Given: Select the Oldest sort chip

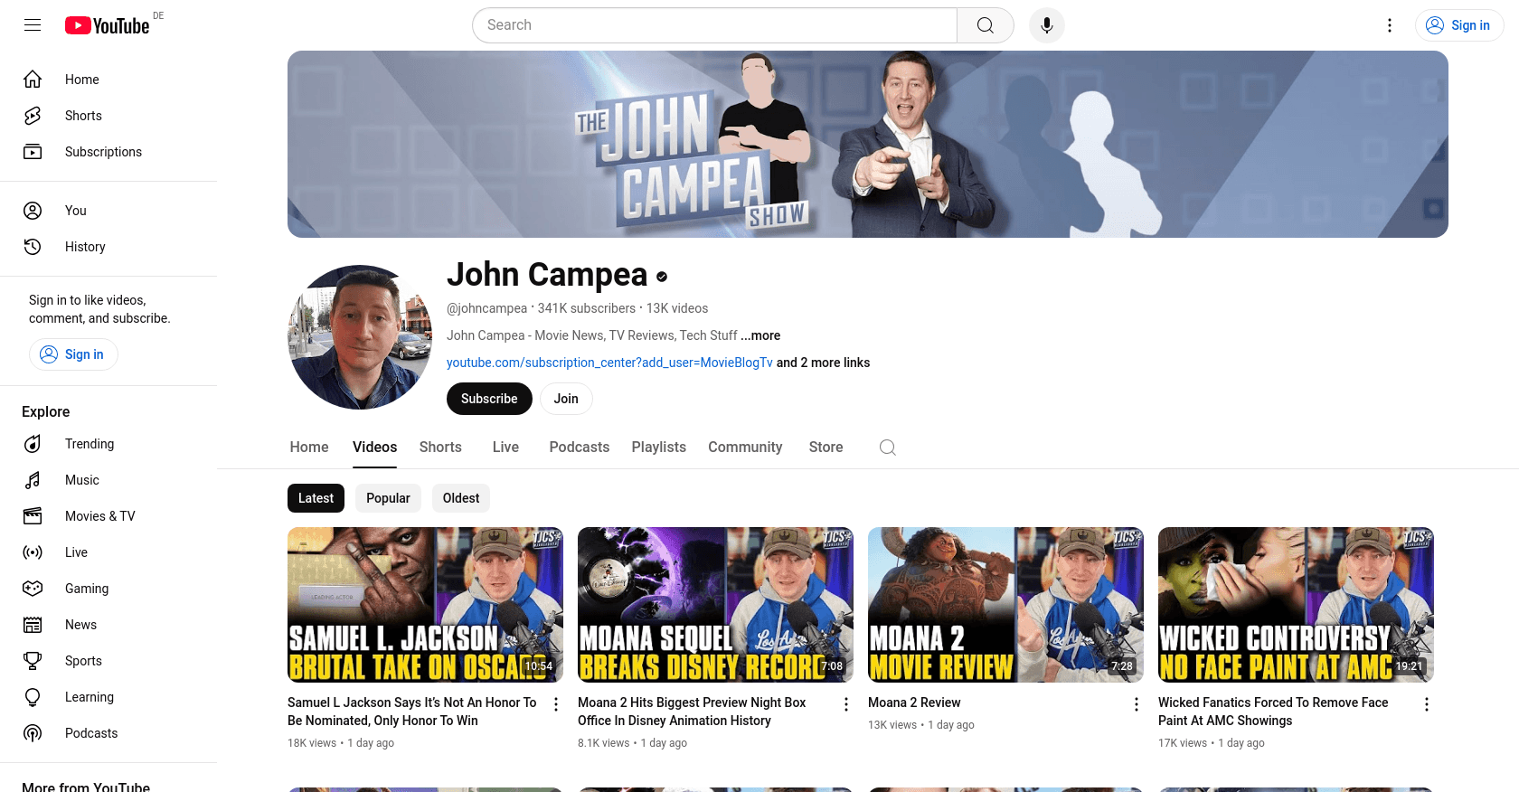Looking at the screenshot, I should (460, 498).
